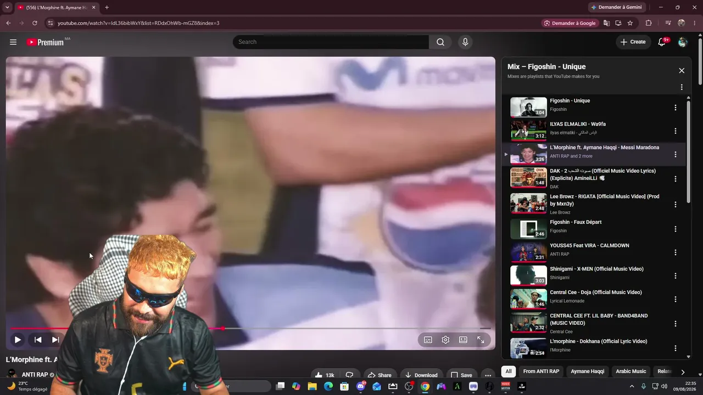Reload the current page
Screen dimensions: 703x395
pyautogui.click(x=35, y=23)
